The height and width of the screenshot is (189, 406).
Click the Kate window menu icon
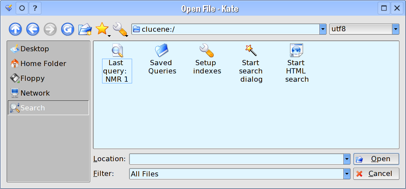(x=8, y=8)
